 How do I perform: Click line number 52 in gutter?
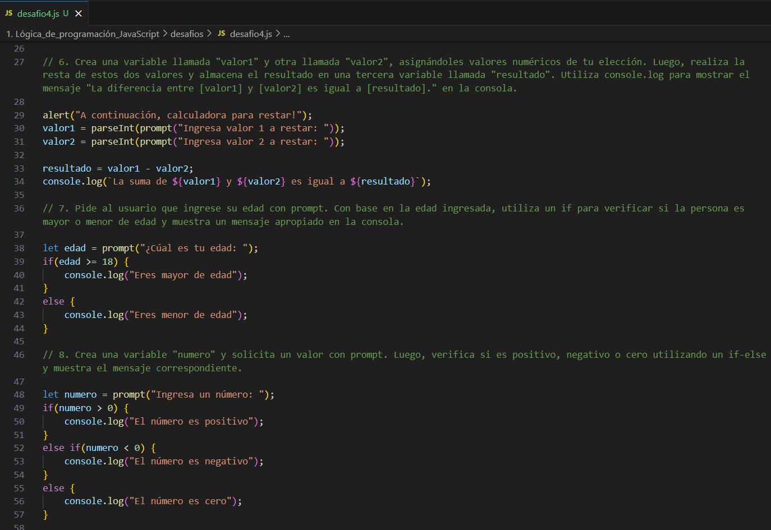19,448
